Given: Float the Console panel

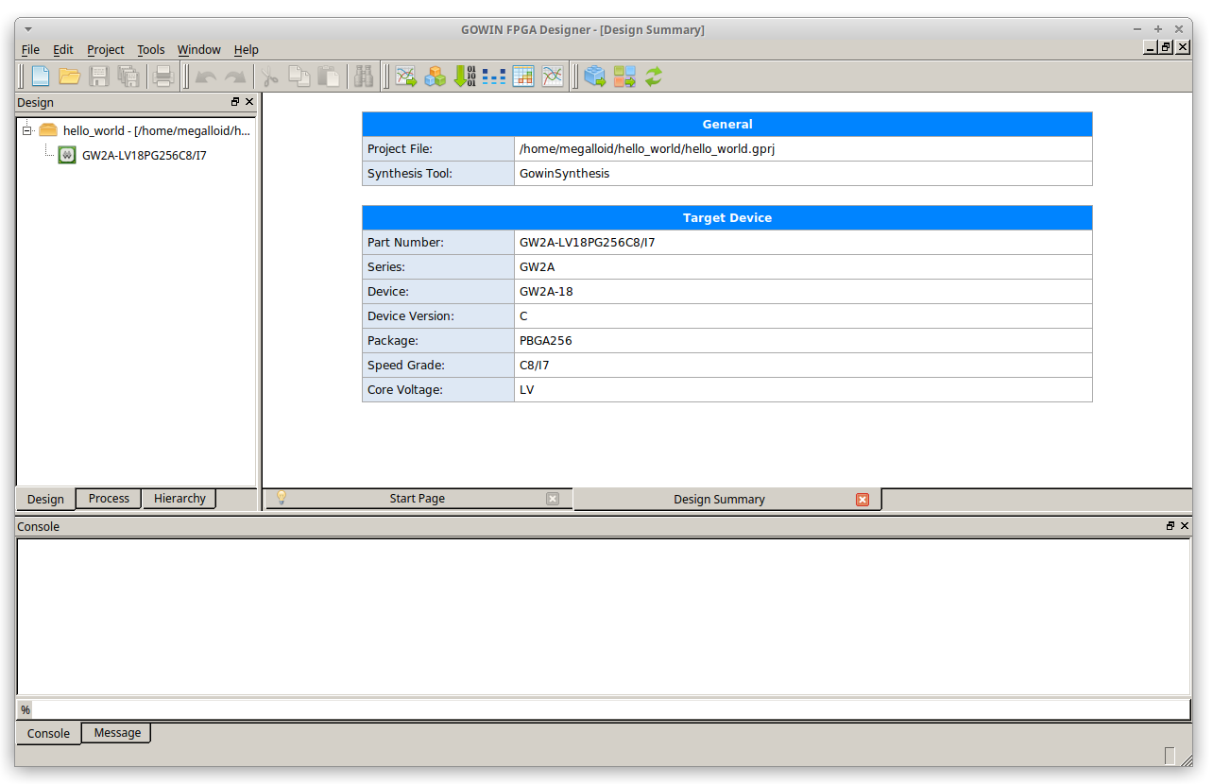Looking at the screenshot, I should tap(1170, 526).
